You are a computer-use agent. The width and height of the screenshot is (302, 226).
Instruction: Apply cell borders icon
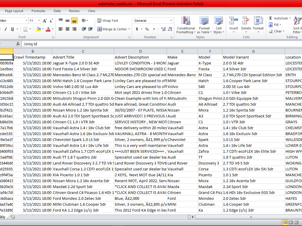click(x=25, y=29)
